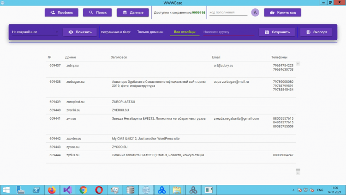Open the file explorer folder taskbar icon
The image size is (346, 195).
pos(177,190)
